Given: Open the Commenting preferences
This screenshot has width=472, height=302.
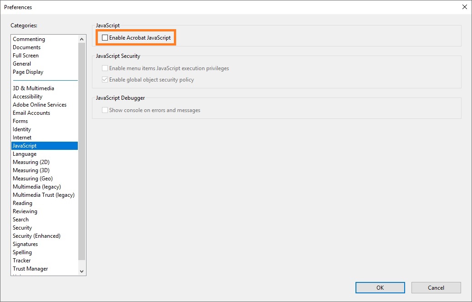Looking at the screenshot, I should click(x=29, y=39).
